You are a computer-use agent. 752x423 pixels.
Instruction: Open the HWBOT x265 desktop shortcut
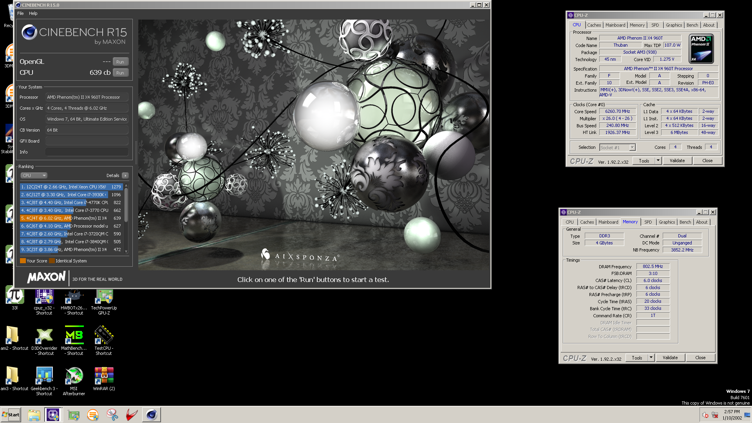(x=74, y=302)
